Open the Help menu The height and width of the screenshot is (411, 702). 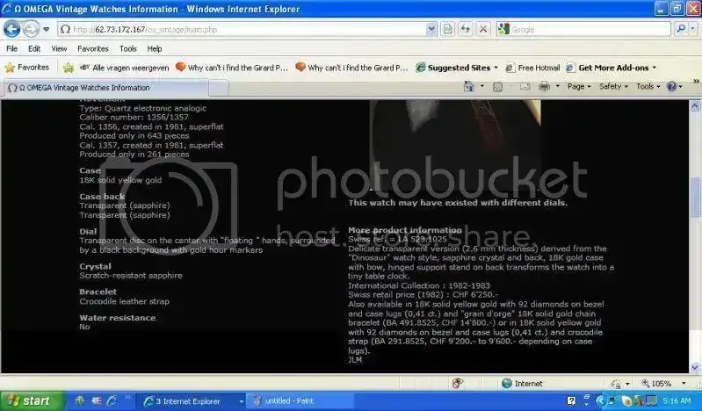[x=155, y=48]
